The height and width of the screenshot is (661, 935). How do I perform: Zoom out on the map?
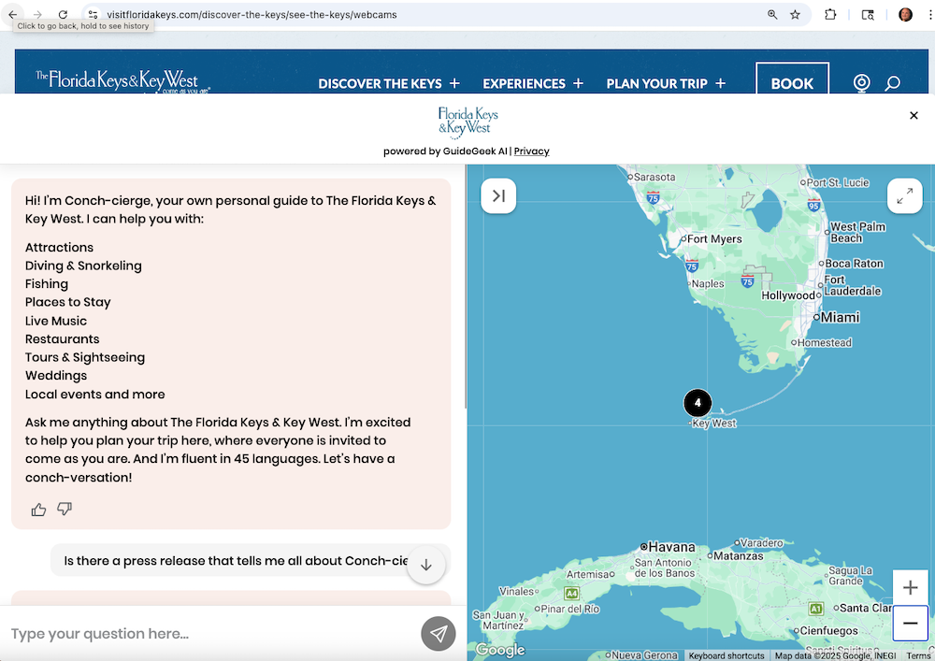coord(910,624)
